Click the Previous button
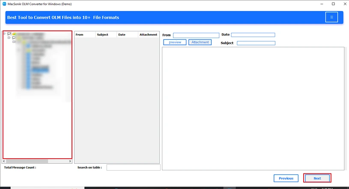The width and height of the screenshot is (349, 189). tap(286, 178)
